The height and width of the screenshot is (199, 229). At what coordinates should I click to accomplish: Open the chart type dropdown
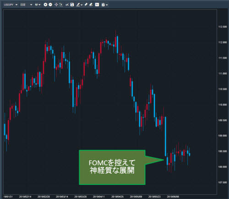pos(38,5)
